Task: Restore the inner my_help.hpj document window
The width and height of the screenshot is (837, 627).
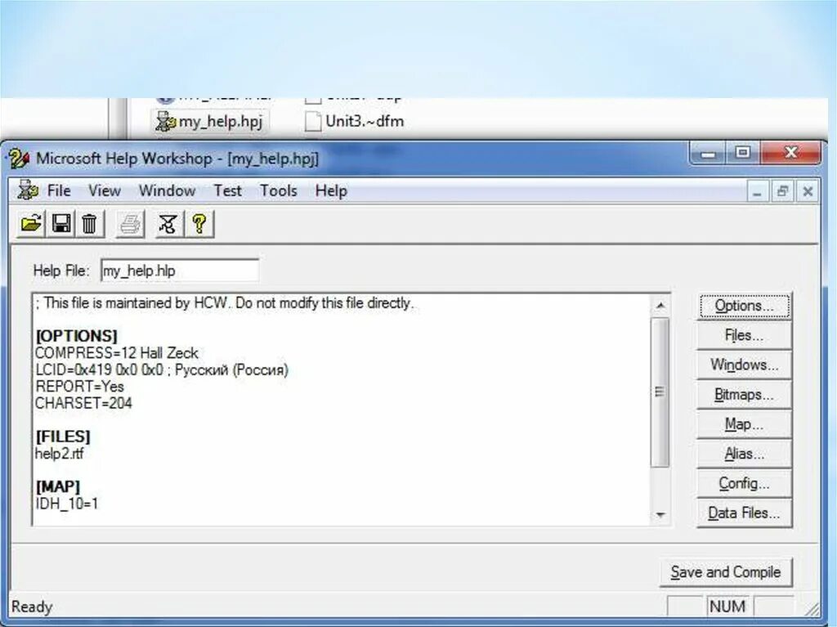Action: click(x=782, y=191)
